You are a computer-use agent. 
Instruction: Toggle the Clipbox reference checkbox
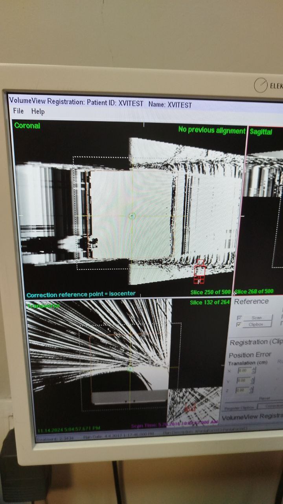[x=239, y=324]
